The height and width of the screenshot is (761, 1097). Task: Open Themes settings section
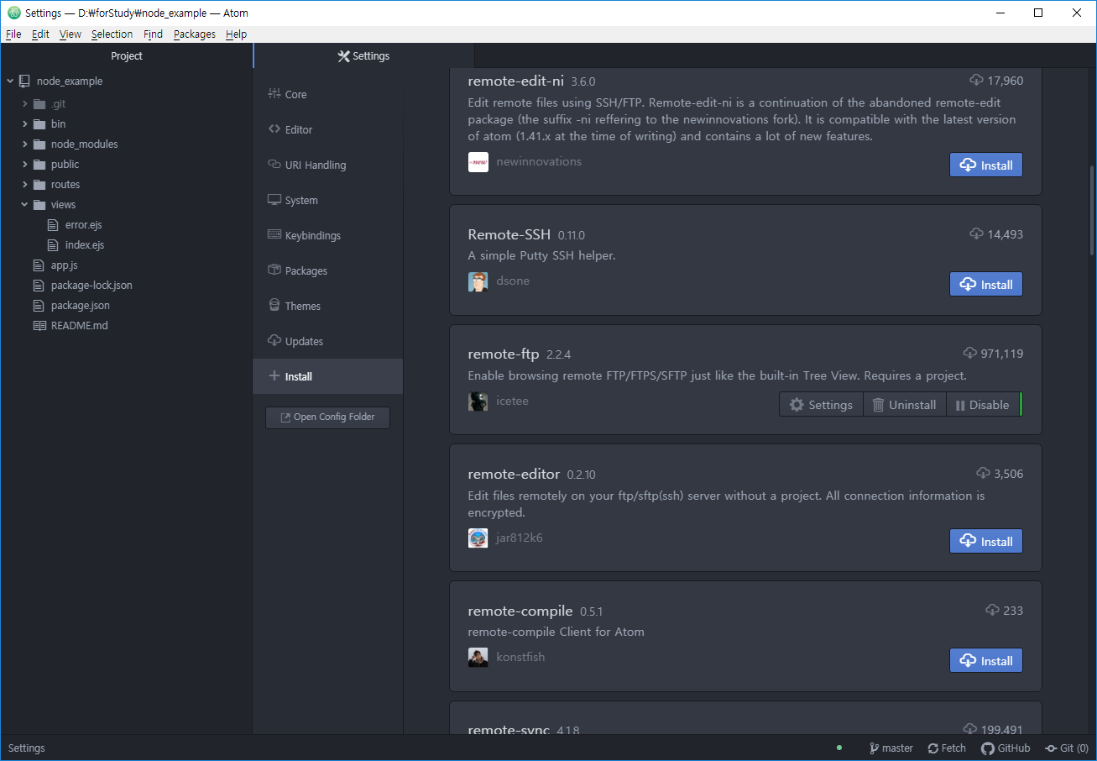pyautogui.click(x=327, y=306)
